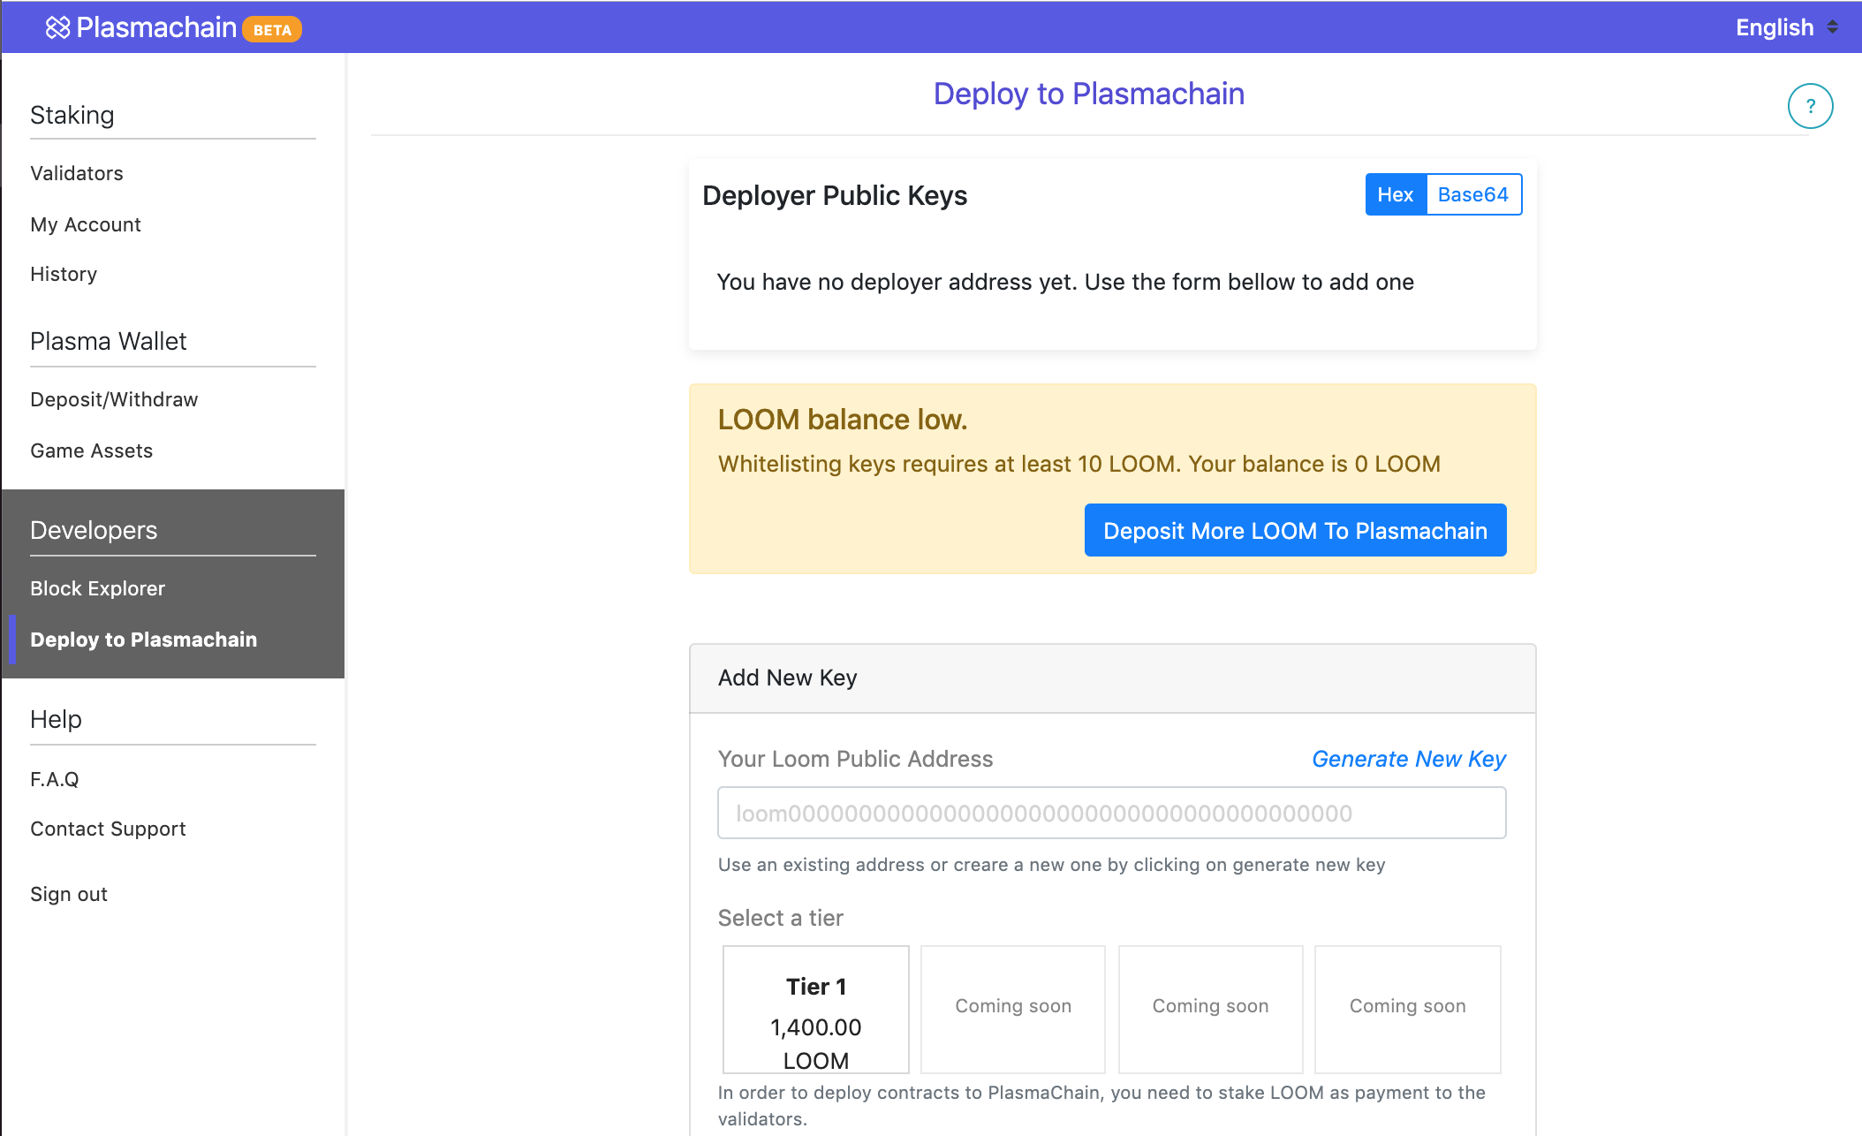Click Developers section header

tap(94, 530)
